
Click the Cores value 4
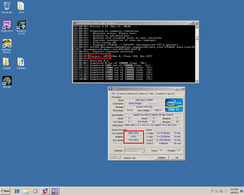(161, 151)
